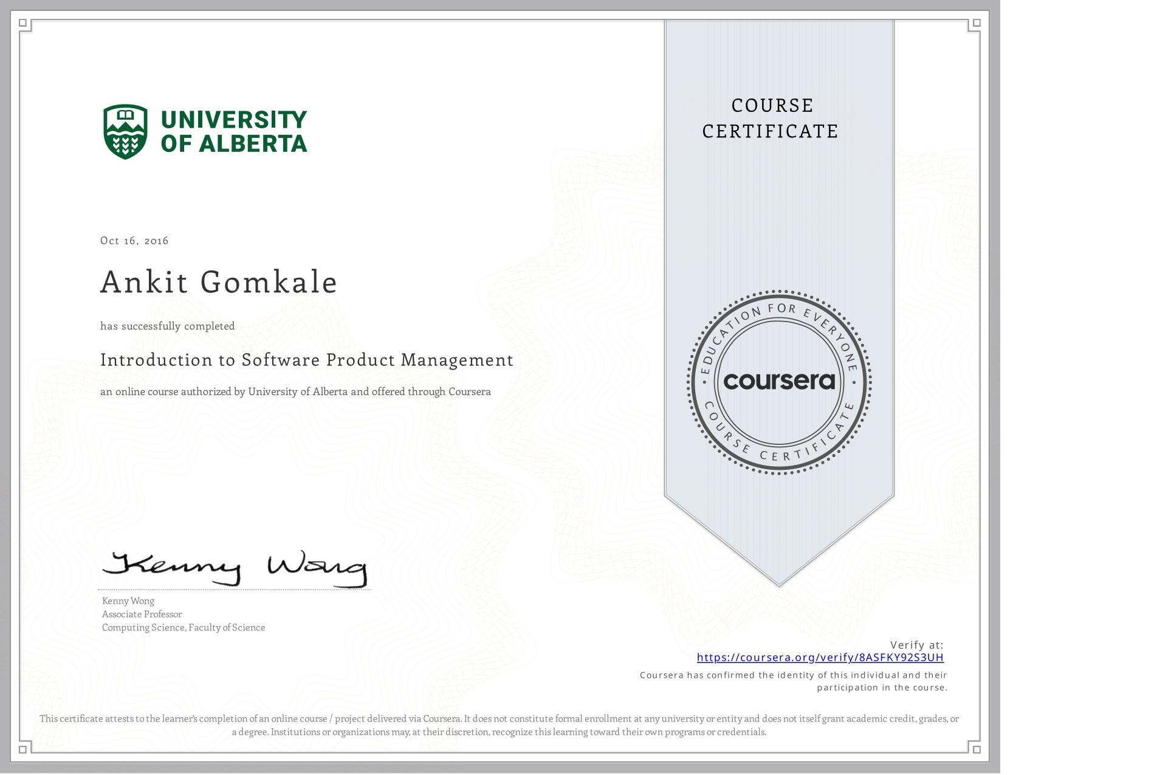Click the course title Introduction to Software Product Management
The height and width of the screenshot is (775, 1157).
tap(307, 360)
